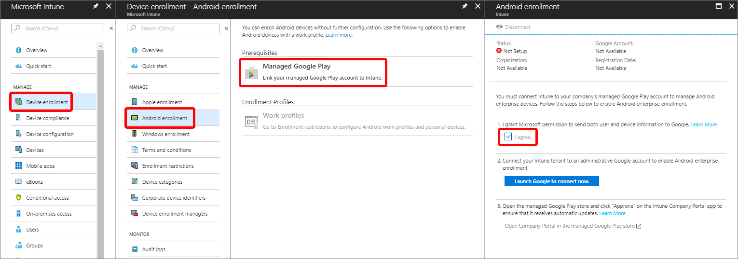
Task: Click the Corporate device identifiers icon
Action: click(134, 198)
